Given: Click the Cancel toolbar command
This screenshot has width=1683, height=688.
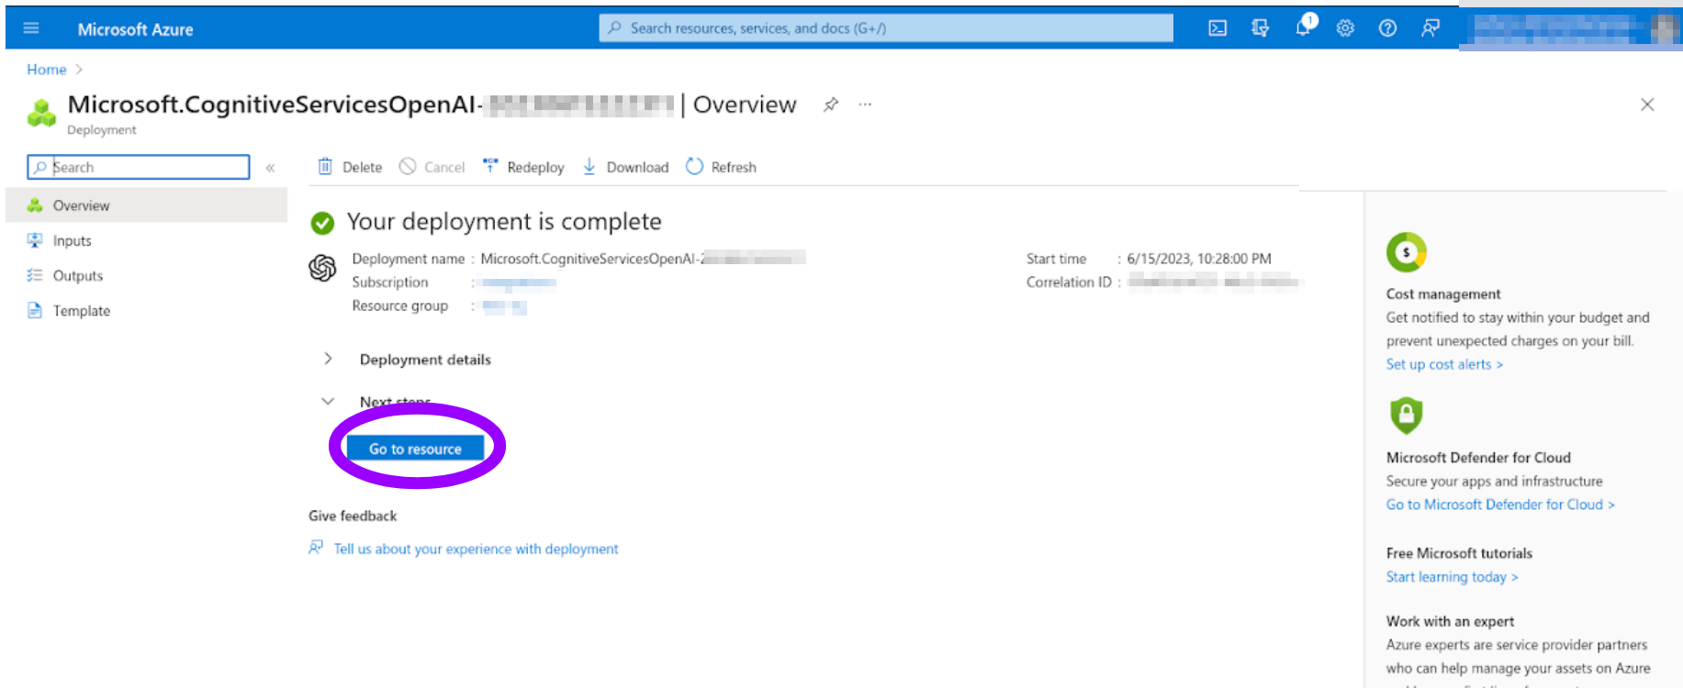Looking at the screenshot, I should (432, 167).
